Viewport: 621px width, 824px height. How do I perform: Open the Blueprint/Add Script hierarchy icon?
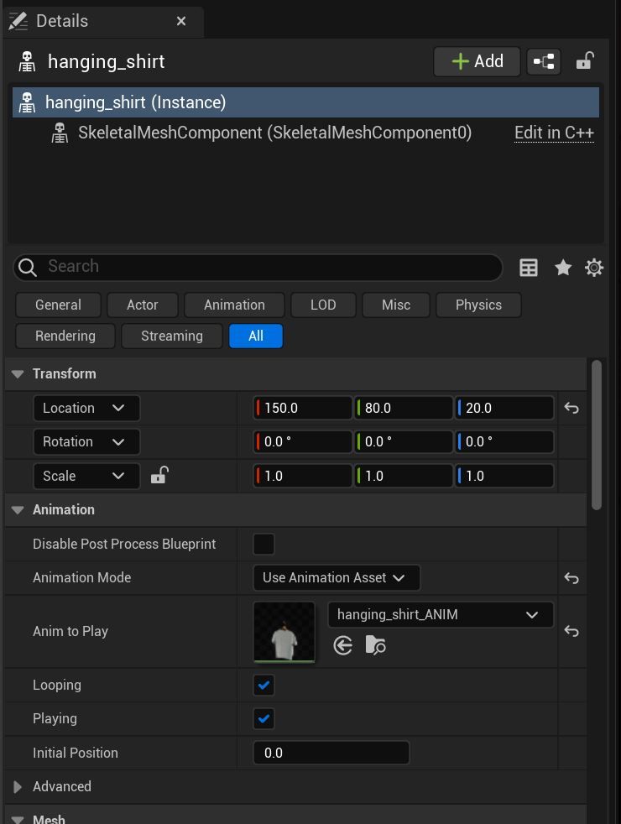pos(544,61)
